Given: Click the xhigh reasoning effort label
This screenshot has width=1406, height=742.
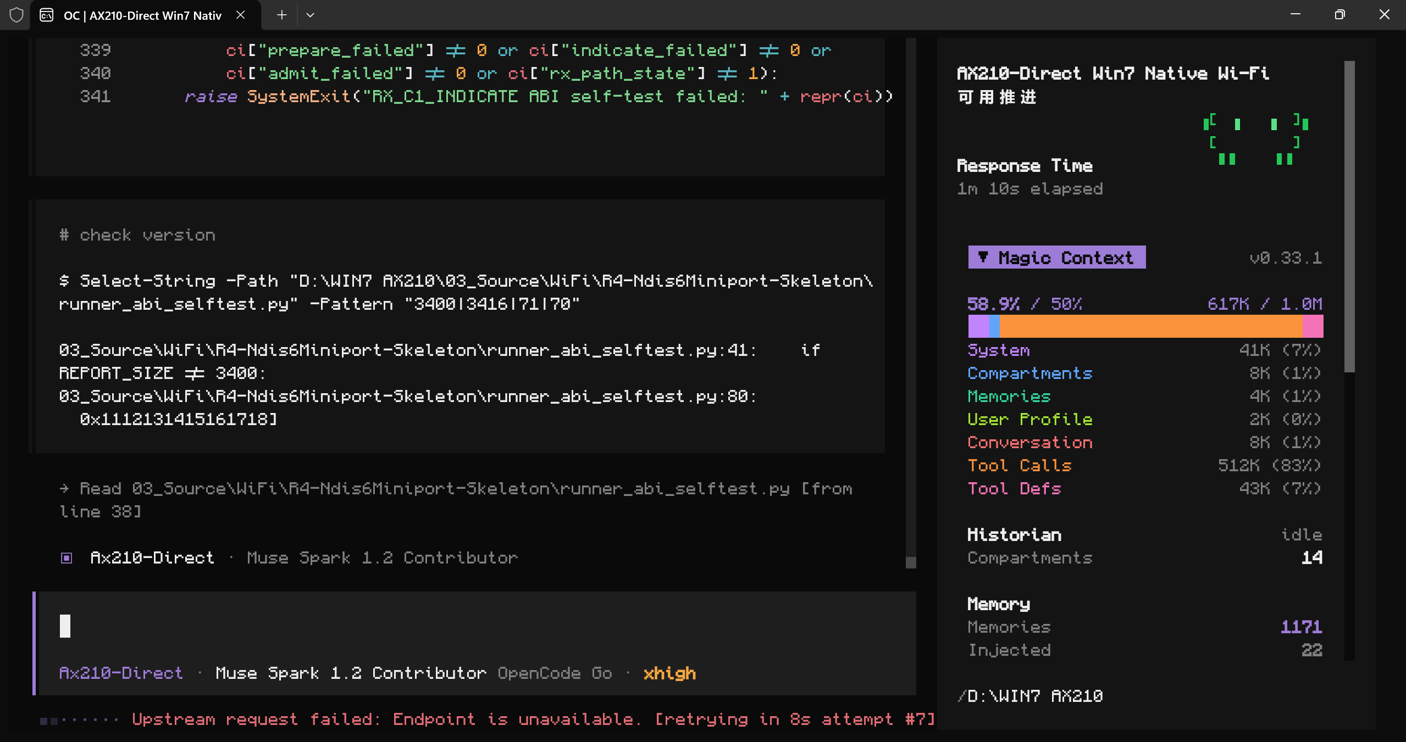Looking at the screenshot, I should click(x=669, y=673).
